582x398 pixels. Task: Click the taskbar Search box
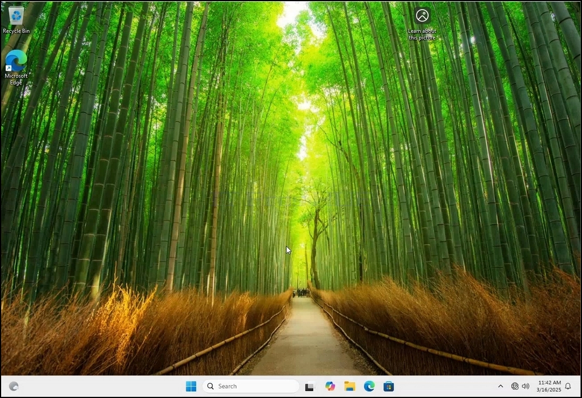click(251, 386)
